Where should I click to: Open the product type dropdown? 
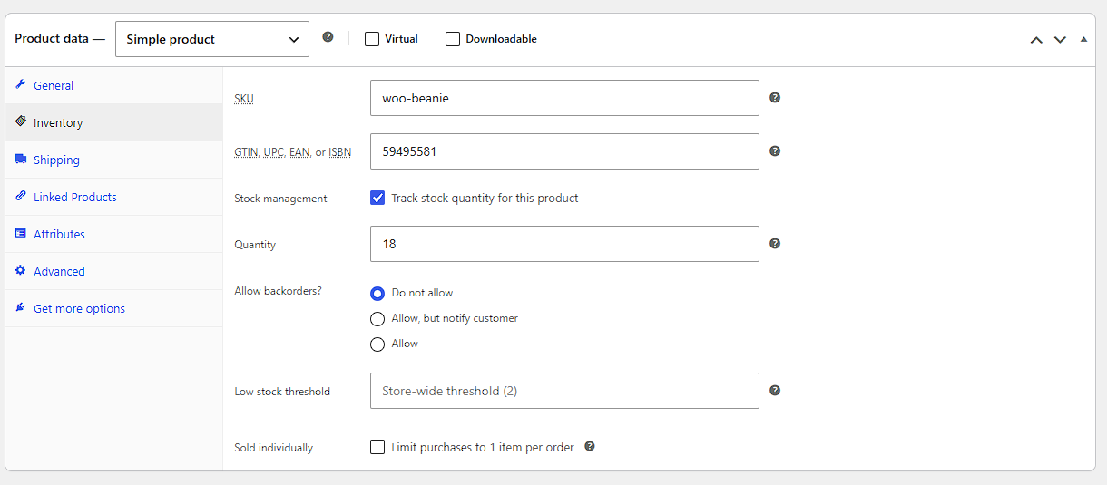pyautogui.click(x=212, y=39)
